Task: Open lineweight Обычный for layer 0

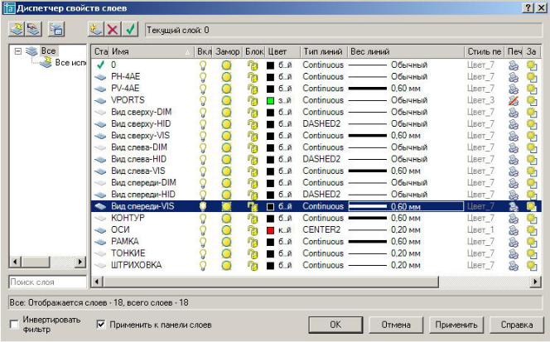Action: click(406, 65)
